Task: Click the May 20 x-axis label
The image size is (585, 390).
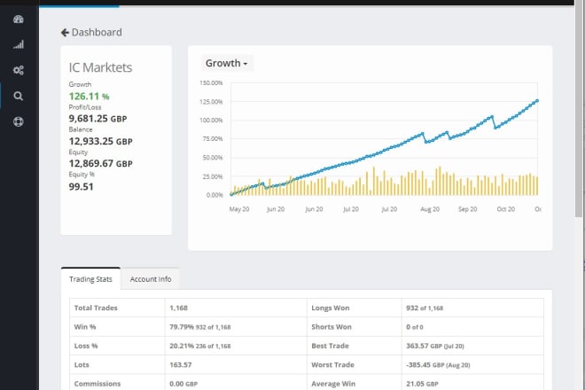Action: pos(239,209)
